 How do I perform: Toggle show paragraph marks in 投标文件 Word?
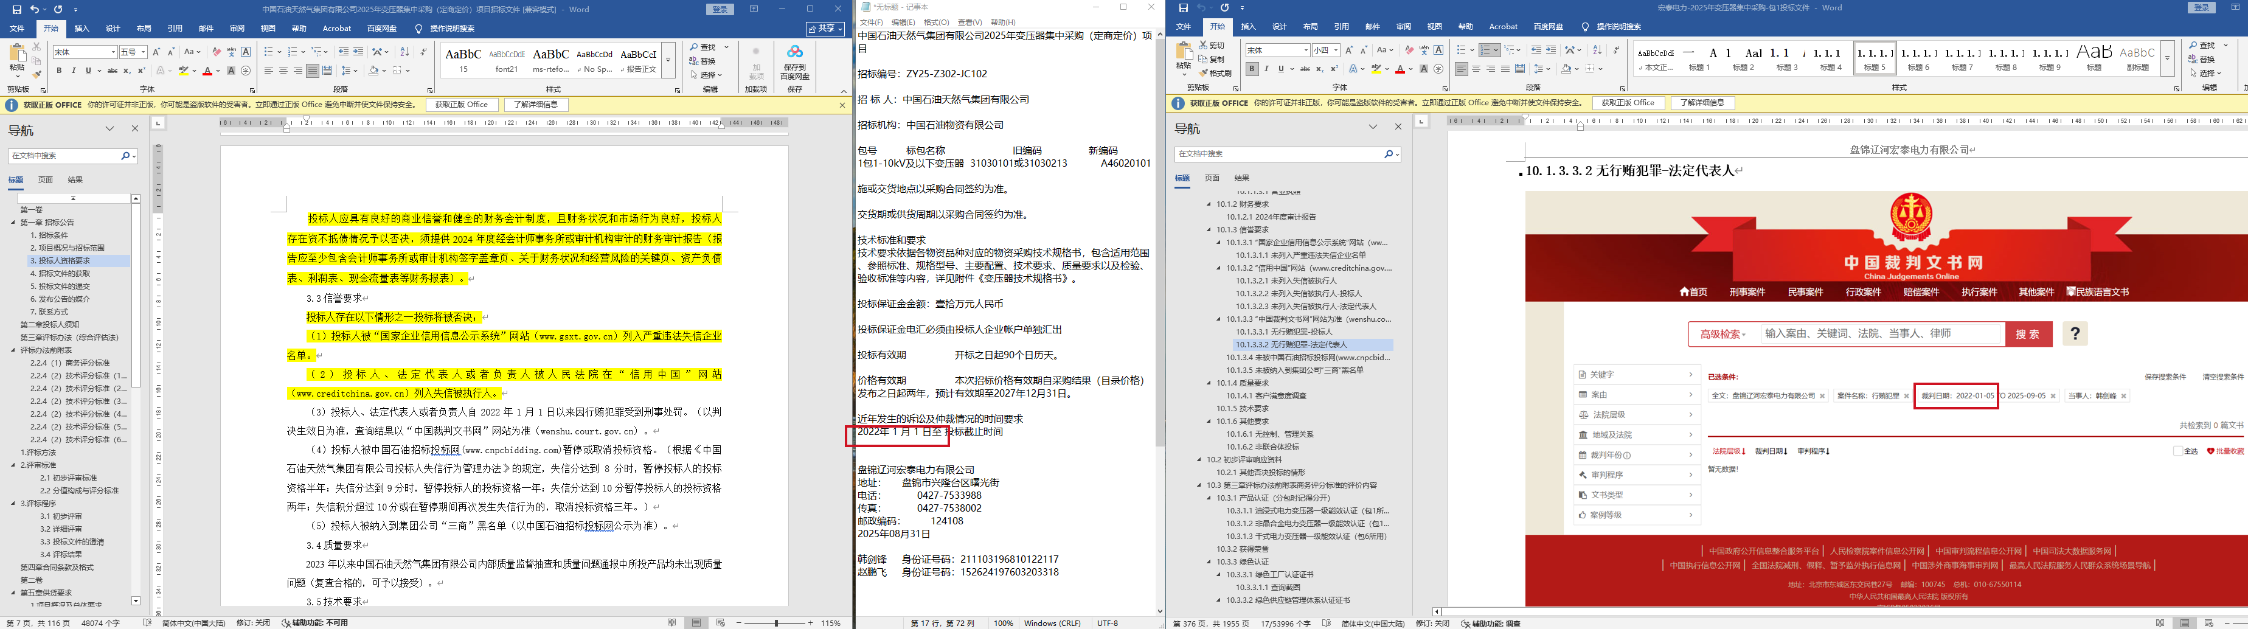tap(1615, 50)
